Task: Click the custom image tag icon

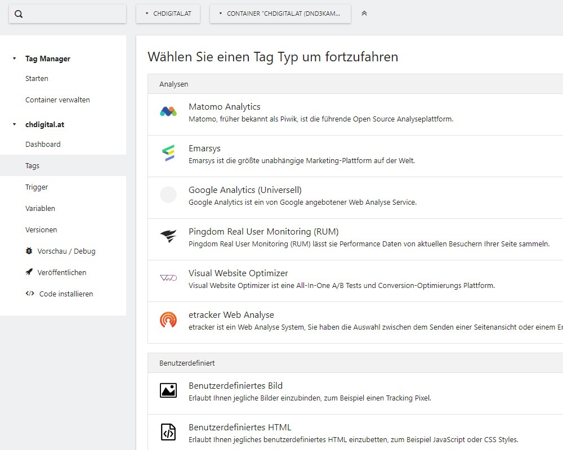Action: 168,390
